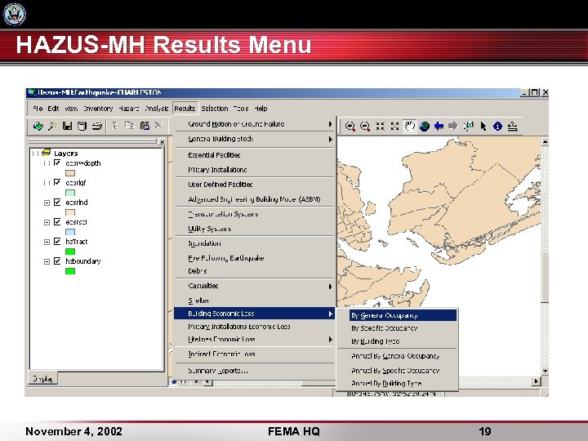The height and width of the screenshot is (441, 588).
Task: Open the Results menu
Action: pos(185,109)
